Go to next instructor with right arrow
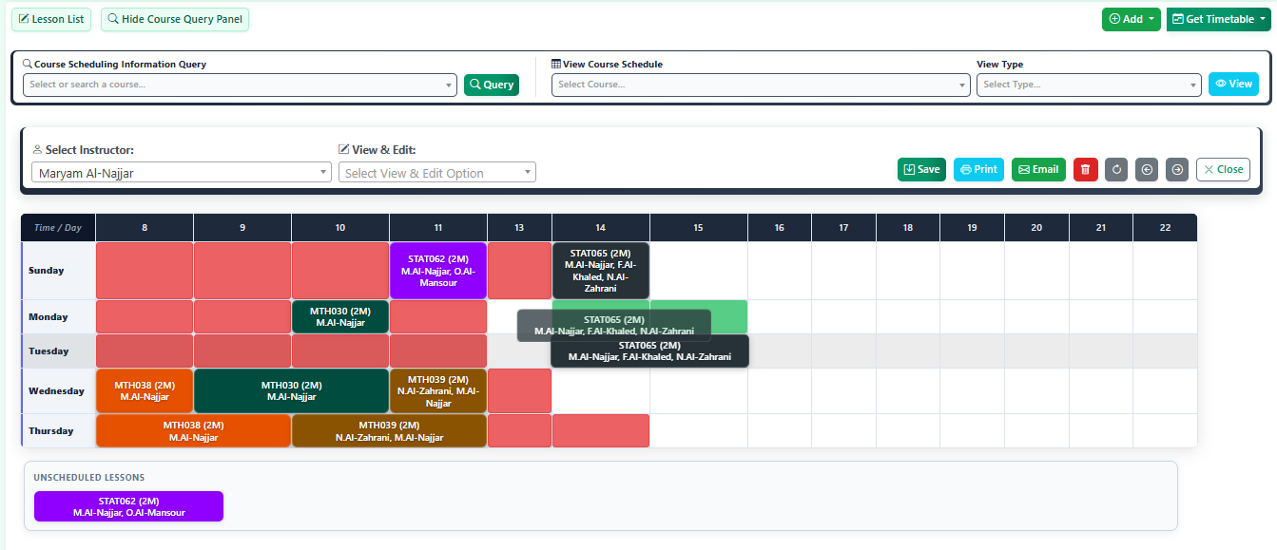Image resolution: width=1277 pixels, height=550 pixels. [1177, 169]
